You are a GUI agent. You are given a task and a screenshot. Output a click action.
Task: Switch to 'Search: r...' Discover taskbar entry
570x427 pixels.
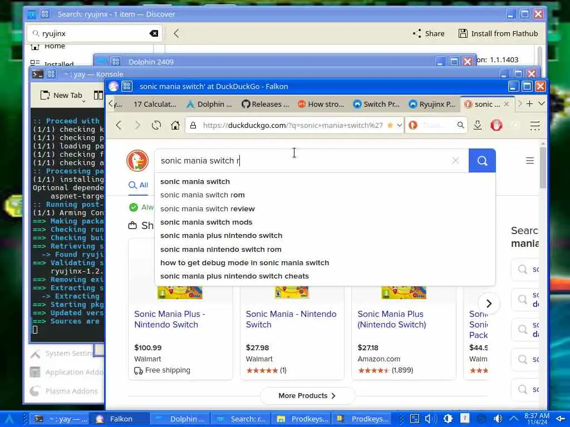point(241,419)
